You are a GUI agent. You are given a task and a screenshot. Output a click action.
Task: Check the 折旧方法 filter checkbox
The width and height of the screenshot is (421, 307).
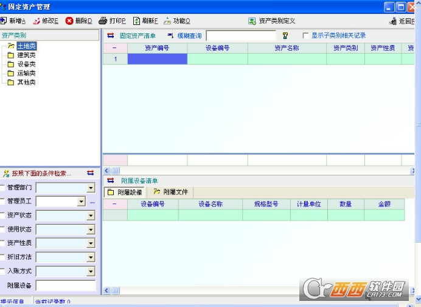coord(2,257)
